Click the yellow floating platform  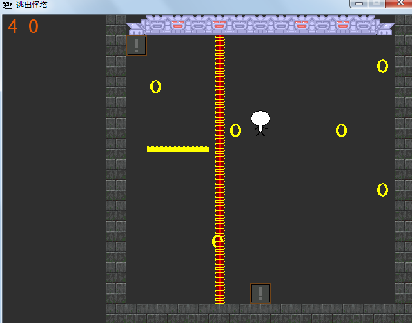tap(178, 148)
